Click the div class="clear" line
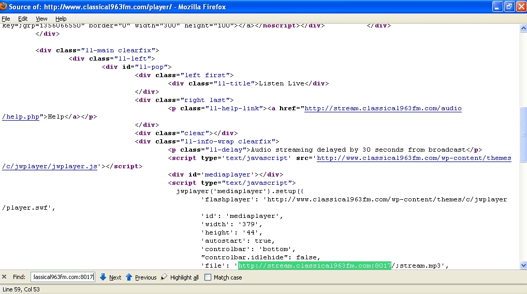This screenshot has height=294, width=527. coord(186,134)
